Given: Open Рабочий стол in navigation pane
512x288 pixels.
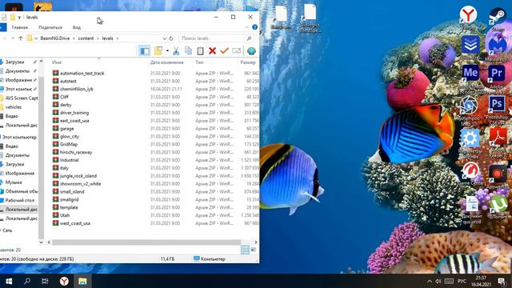Looking at the screenshot, I should (x=19, y=200).
